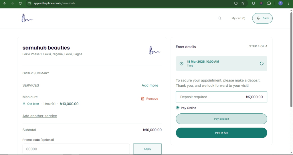This screenshot has width=293, height=155.
Task: Click the samuhub beauties heading
Action: (46, 48)
